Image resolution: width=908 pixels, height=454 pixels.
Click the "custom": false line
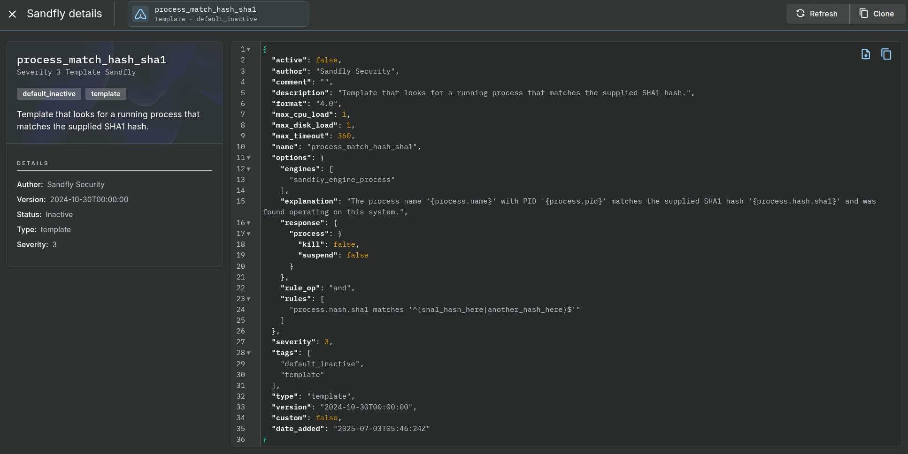(307, 418)
